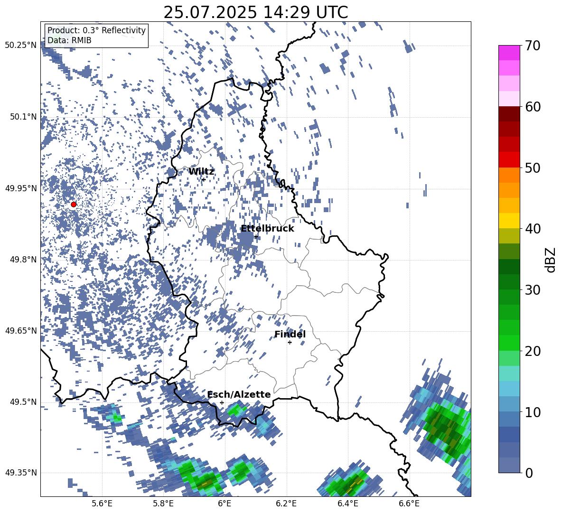Click the red radar location dot
This screenshot has height=513, width=562.
74,205
